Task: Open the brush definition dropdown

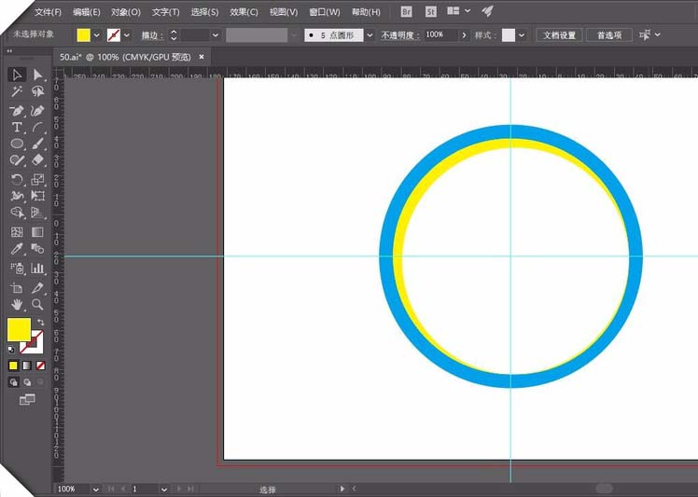Action: pos(370,35)
